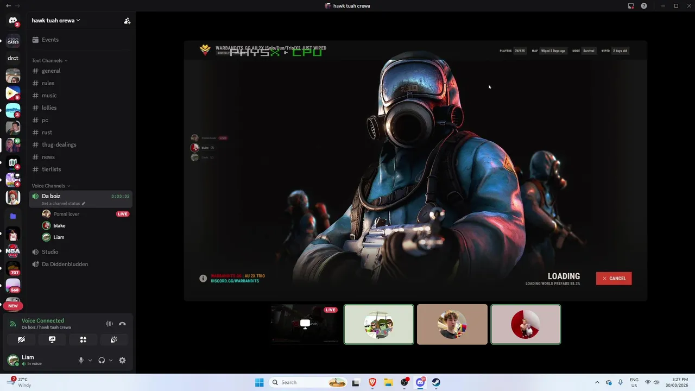Join the Da Diddenbludden voice channel
Screen dimensions: 695x391
[80, 264]
